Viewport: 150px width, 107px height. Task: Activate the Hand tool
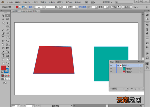(x=3, y=63)
